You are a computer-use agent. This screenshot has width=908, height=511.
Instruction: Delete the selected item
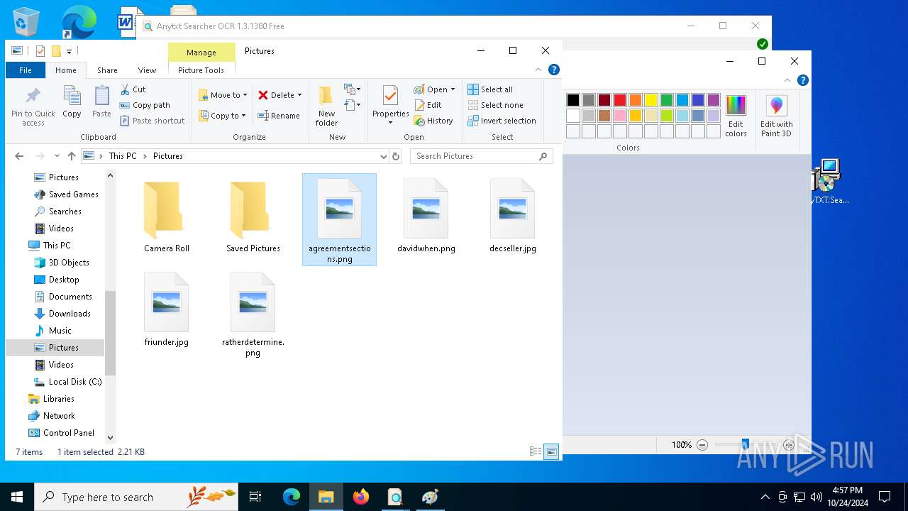click(275, 95)
